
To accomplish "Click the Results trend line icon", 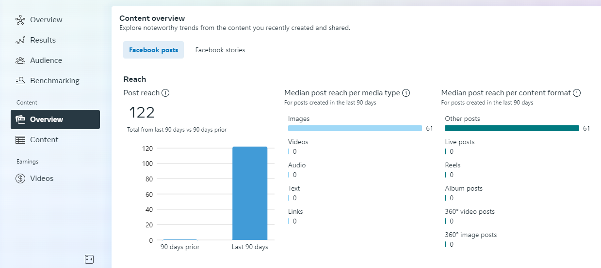I will coord(20,40).
